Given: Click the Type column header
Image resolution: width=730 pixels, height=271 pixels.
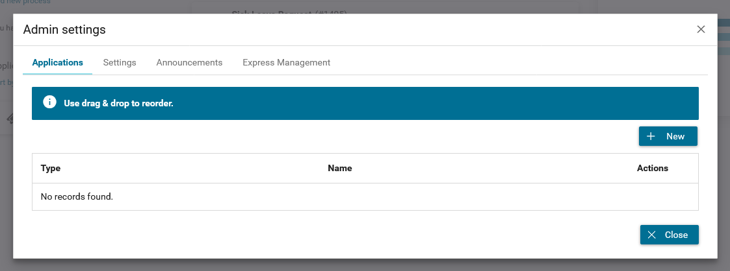Looking at the screenshot, I should click(51, 168).
